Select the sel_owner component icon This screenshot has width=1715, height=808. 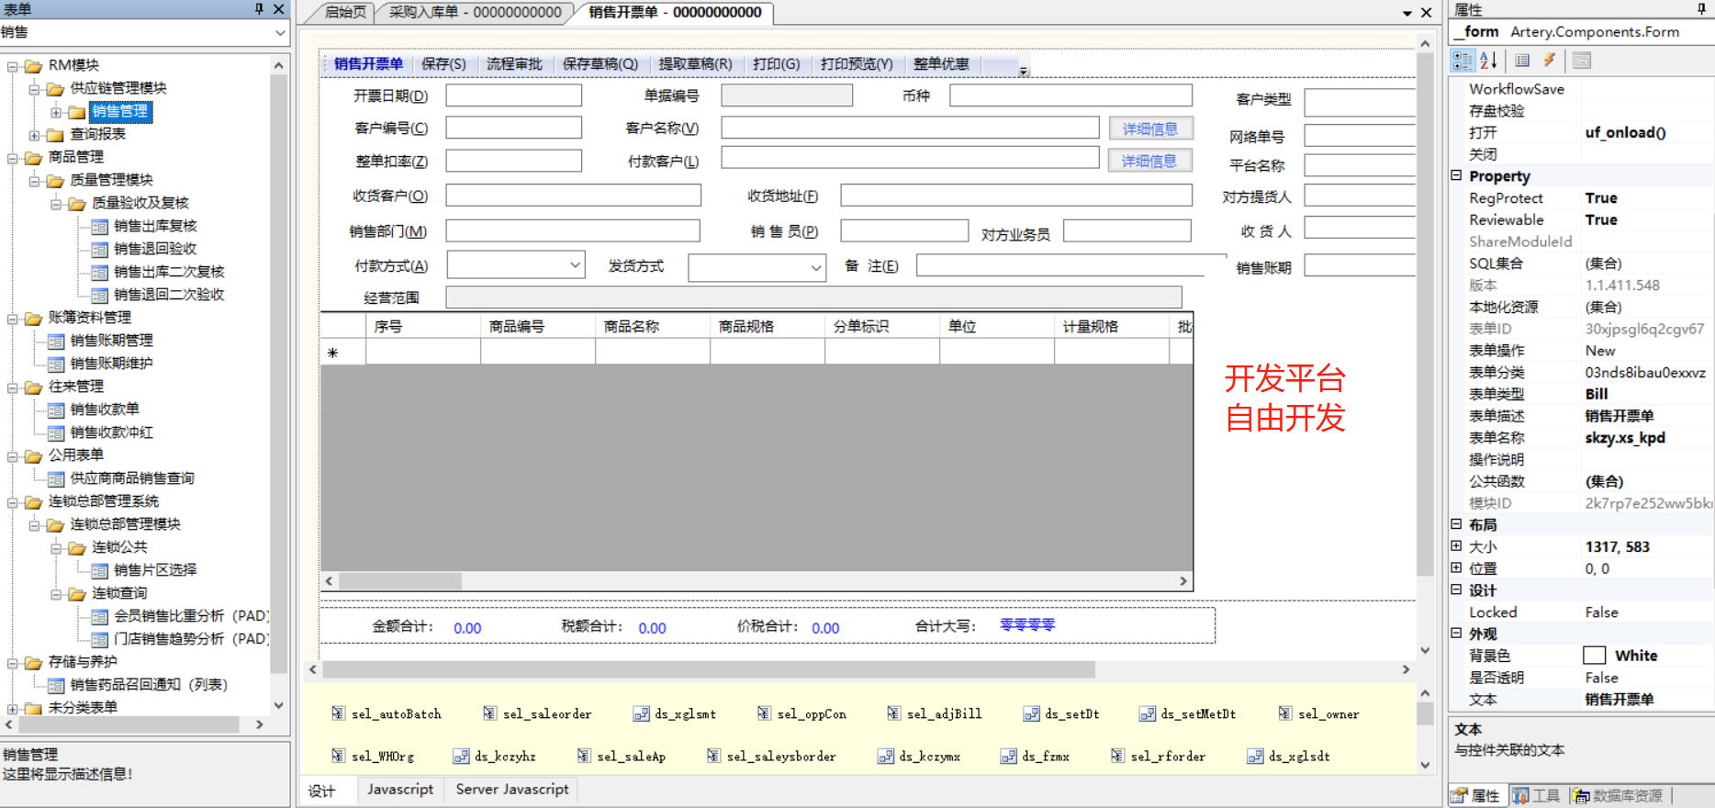(x=1285, y=713)
